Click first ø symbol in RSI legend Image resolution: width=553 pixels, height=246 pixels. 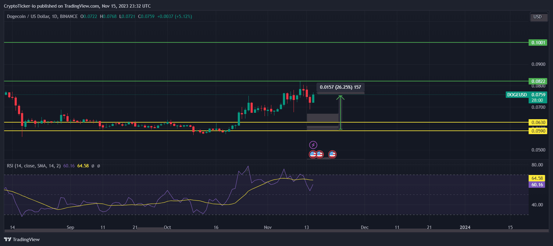pos(93,166)
